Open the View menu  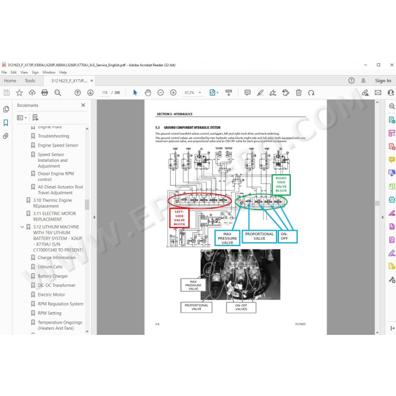[x=24, y=72]
